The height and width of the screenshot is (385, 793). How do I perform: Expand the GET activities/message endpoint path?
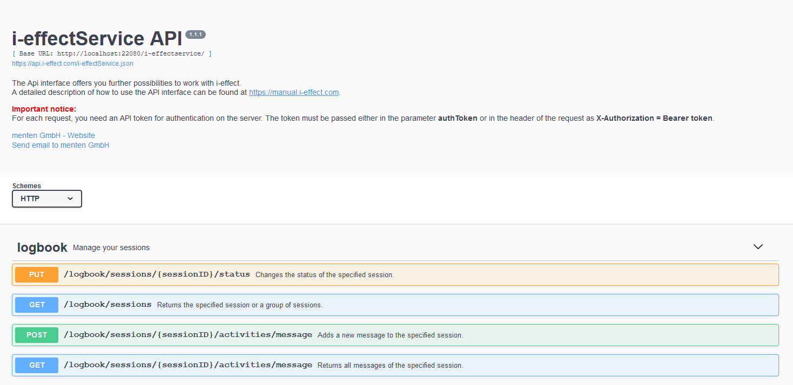pyautogui.click(x=187, y=365)
